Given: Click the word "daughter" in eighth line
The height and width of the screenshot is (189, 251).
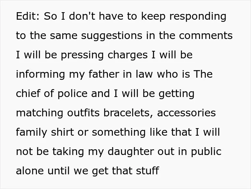Looking at the screenshot, I should click(131, 152).
